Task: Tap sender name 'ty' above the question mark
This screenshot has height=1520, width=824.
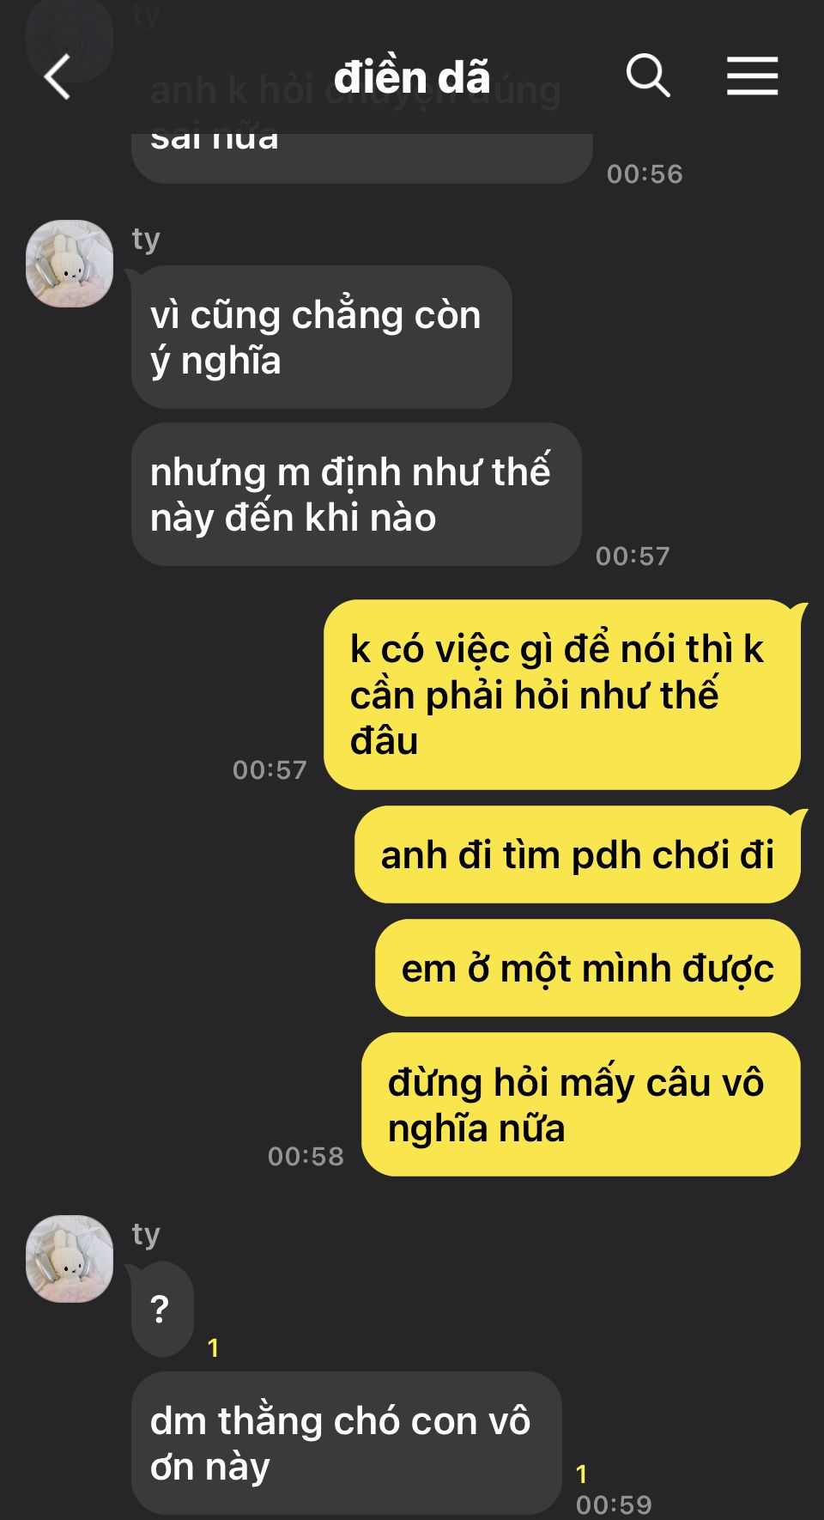Action: pos(146,1234)
